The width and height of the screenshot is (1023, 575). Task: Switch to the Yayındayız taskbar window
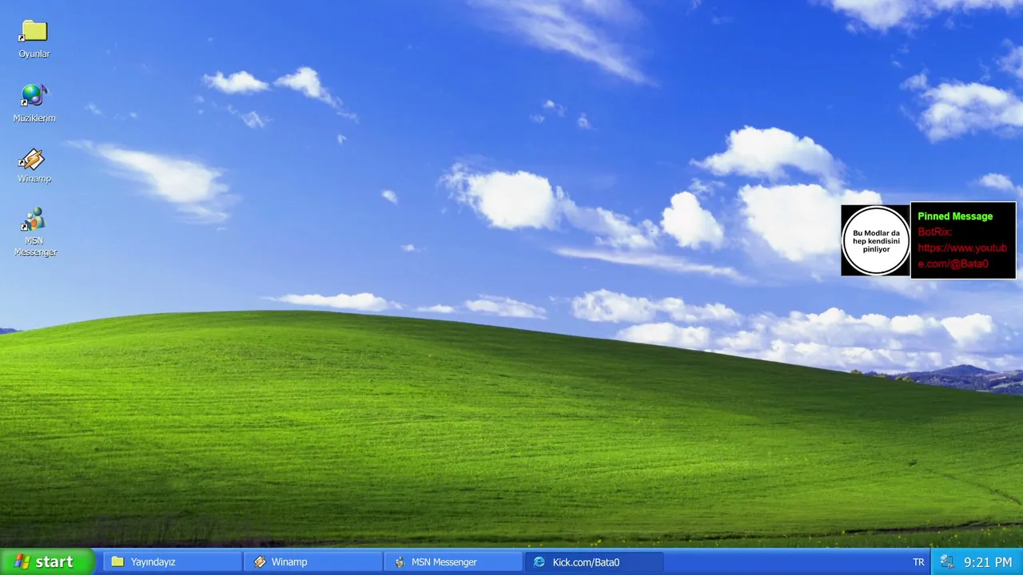coord(173,562)
